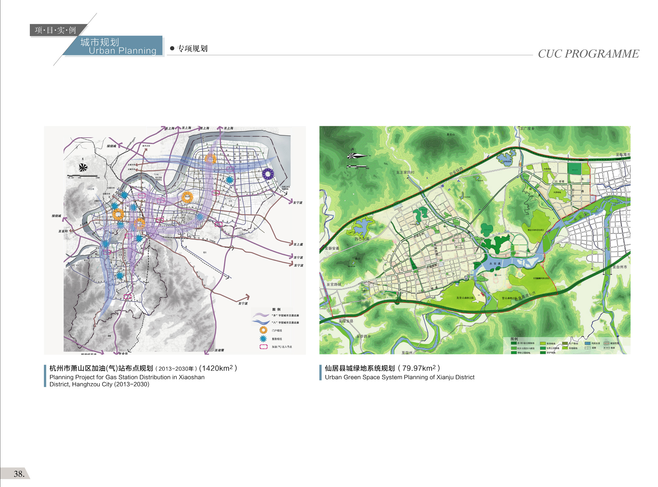The width and height of the screenshot is (658, 487).
Task: Click the Xianju green space map image
Action: [x=475, y=240]
